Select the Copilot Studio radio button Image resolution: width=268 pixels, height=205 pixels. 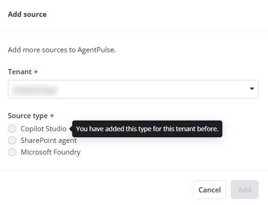pos(12,128)
